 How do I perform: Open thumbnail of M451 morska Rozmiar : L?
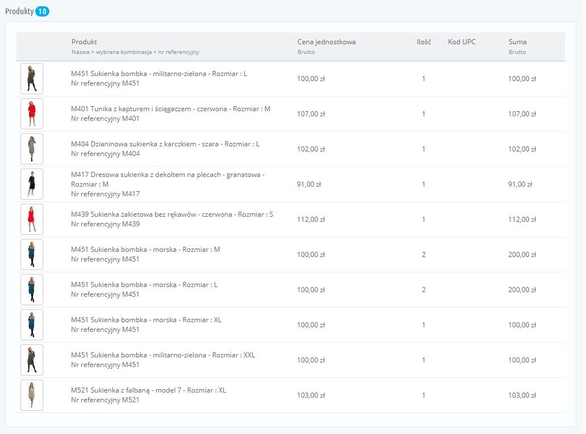(x=32, y=289)
